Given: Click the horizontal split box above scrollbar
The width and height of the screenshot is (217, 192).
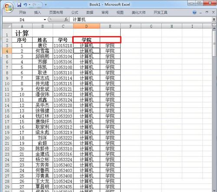Looking at the screenshot, I should click(x=214, y=25).
